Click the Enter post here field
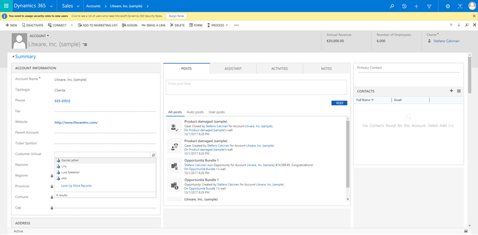The image size is (478, 235). (257, 87)
